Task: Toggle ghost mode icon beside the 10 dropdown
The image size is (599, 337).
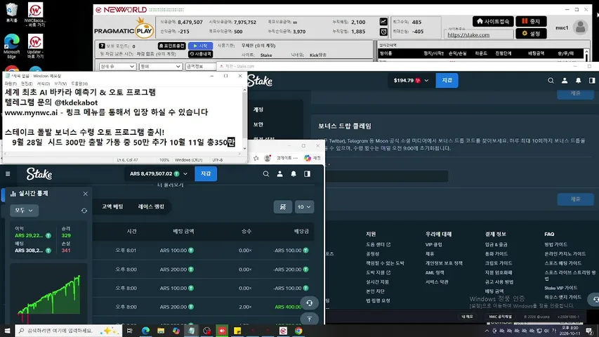Action: pos(283,206)
